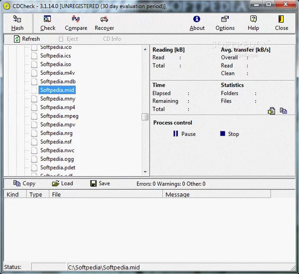Open the Compare tool
Screen dimensions: 299x274
(x=76, y=20)
